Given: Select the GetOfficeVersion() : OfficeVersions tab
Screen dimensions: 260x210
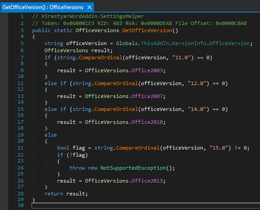Looking at the screenshot, I should click(x=43, y=7).
